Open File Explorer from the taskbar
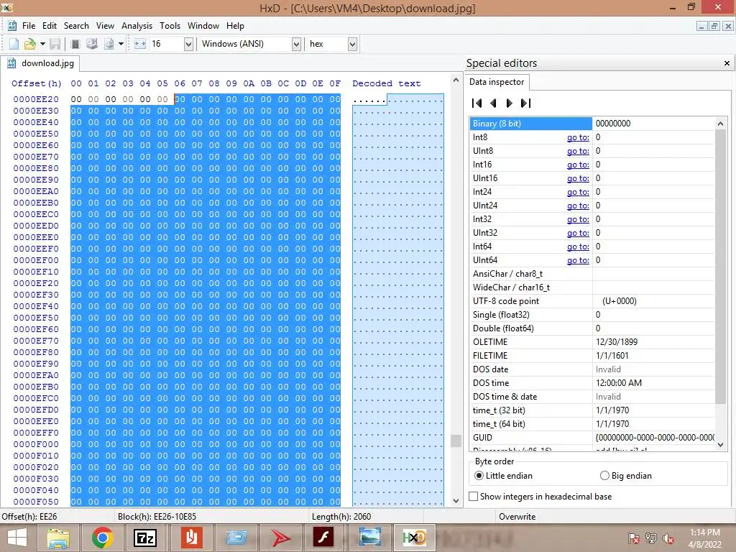The height and width of the screenshot is (552, 736). pos(58,538)
